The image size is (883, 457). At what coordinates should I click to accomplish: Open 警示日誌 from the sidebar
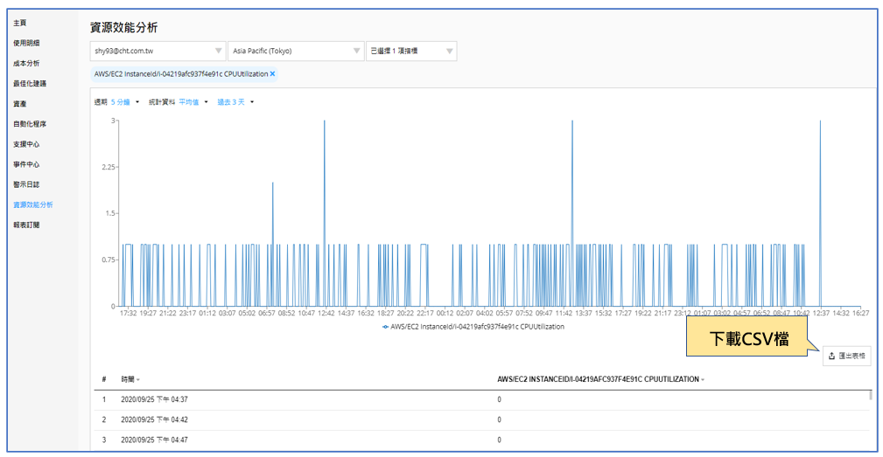point(26,184)
